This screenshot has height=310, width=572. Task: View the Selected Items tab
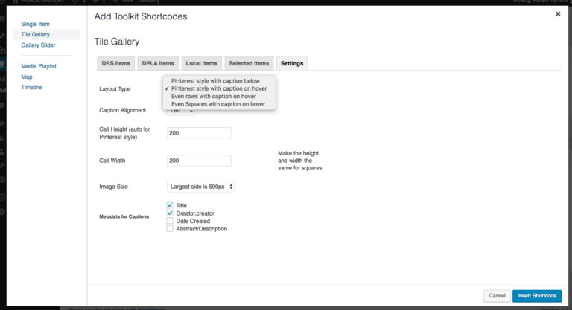[249, 64]
